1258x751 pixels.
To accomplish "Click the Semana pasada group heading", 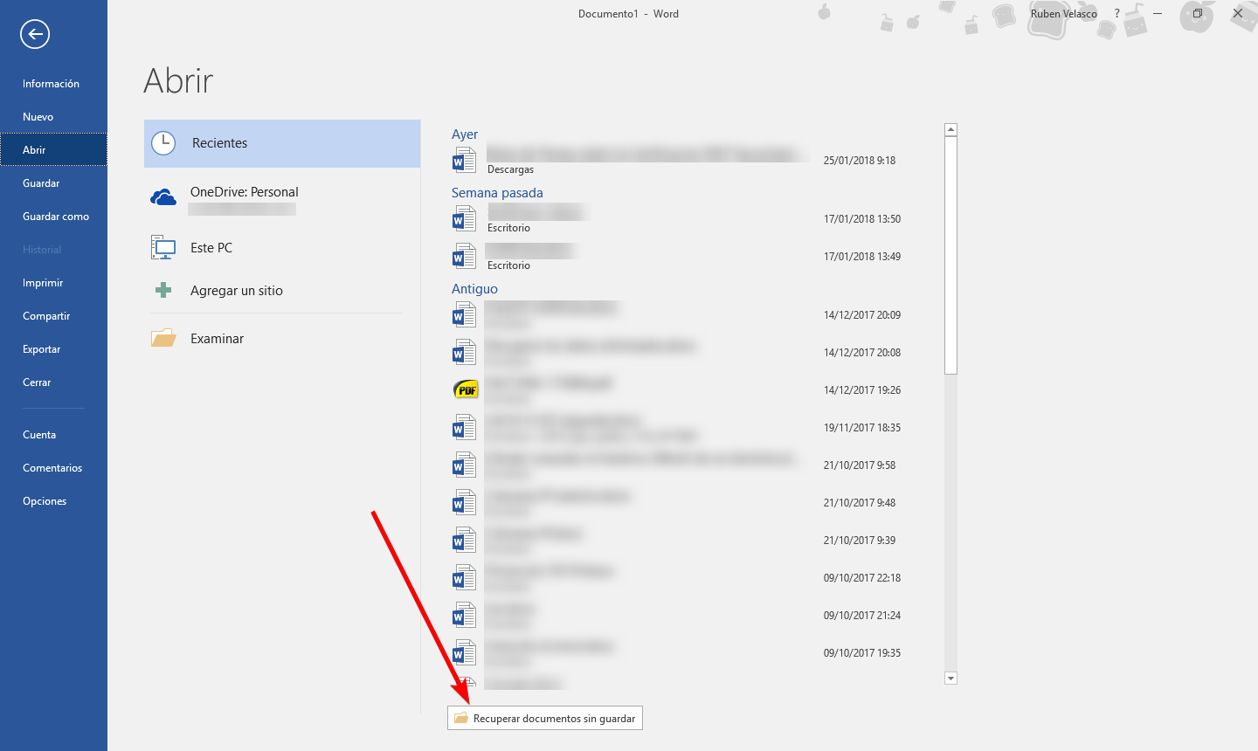I will (x=497, y=193).
